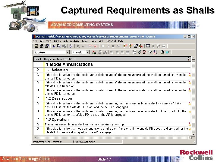Click the red document grid icon before filter
Image resolution: width=217 pixels, height=162 pixels.
[145, 52]
